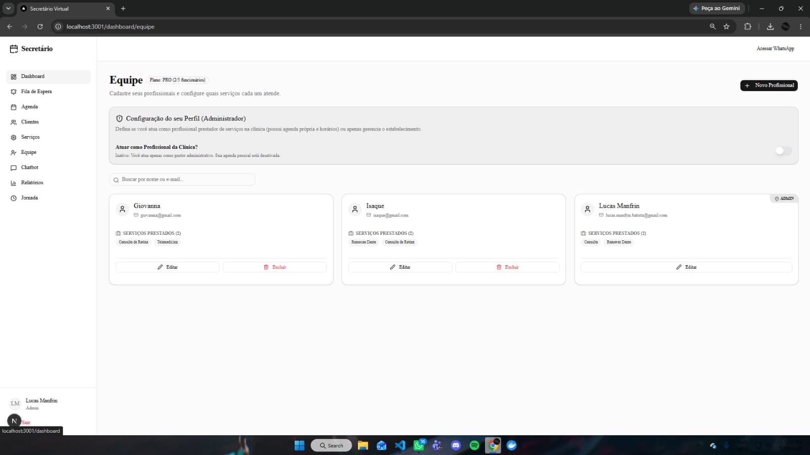This screenshot has width=810, height=455.
Task: Click the Jornada clock icon
Action: point(14,198)
